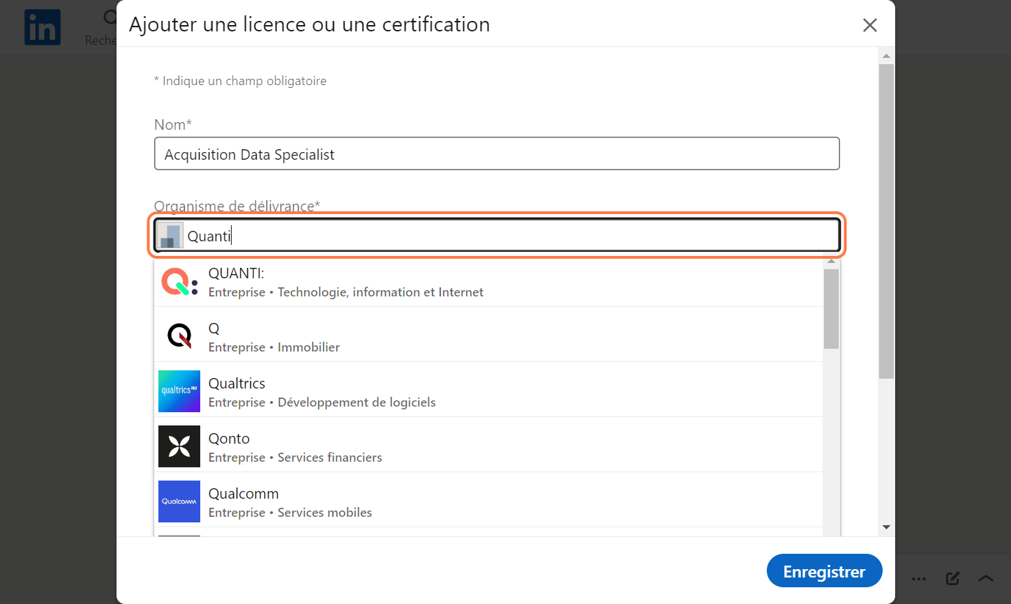Close the Ajouter une licence dialog
This screenshot has width=1011, height=604.
pos(869,25)
